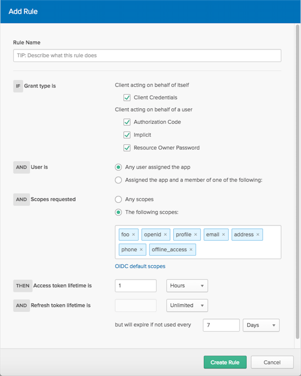Toggle the Implicit grant checkbox
This screenshot has width=301, height=376.
tap(127, 135)
